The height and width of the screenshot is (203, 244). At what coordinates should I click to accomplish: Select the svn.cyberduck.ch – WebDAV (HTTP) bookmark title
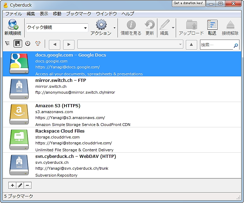click(x=76, y=157)
